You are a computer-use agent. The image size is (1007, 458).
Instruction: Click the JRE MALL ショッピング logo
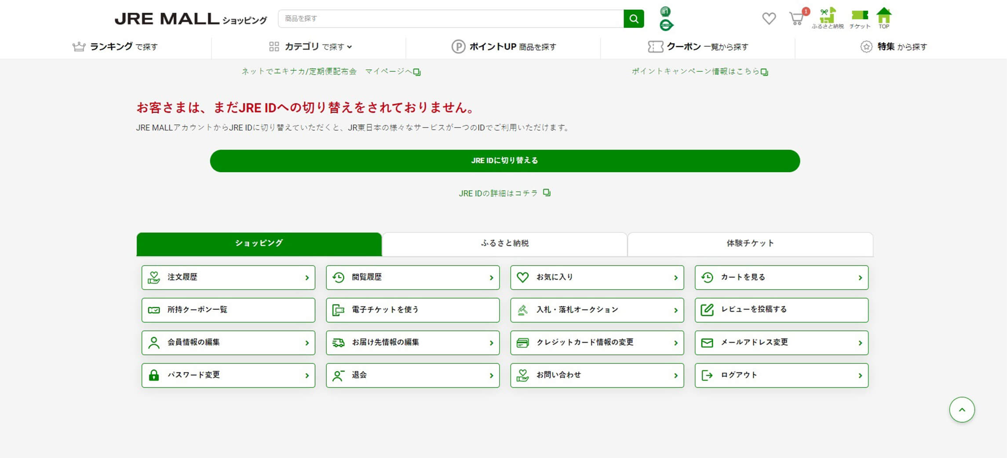(190, 19)
